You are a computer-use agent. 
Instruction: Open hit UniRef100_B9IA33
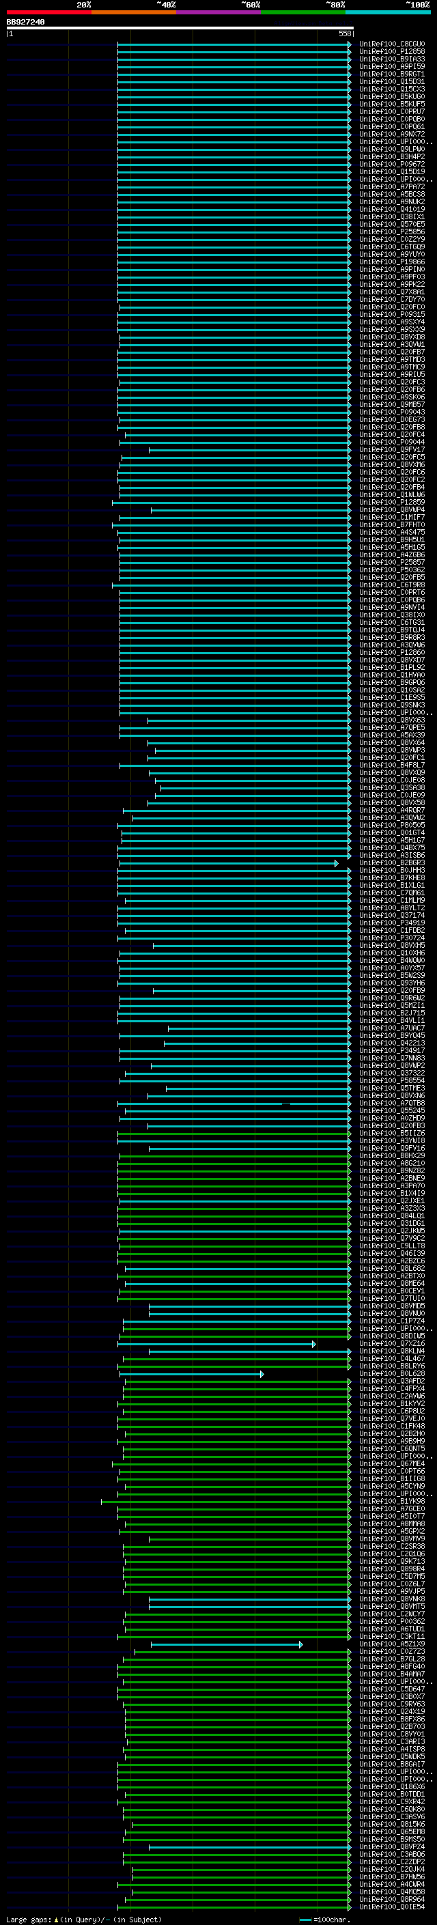tap(392, 59)
